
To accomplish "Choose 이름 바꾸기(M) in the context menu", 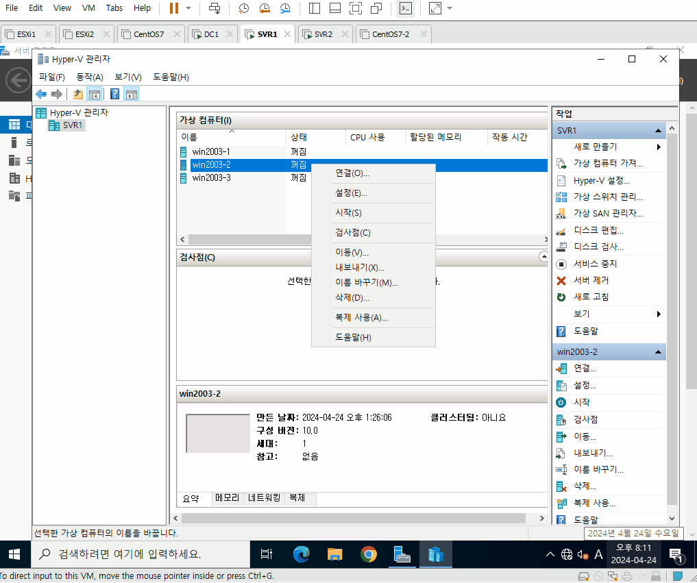I will point(374,283).
